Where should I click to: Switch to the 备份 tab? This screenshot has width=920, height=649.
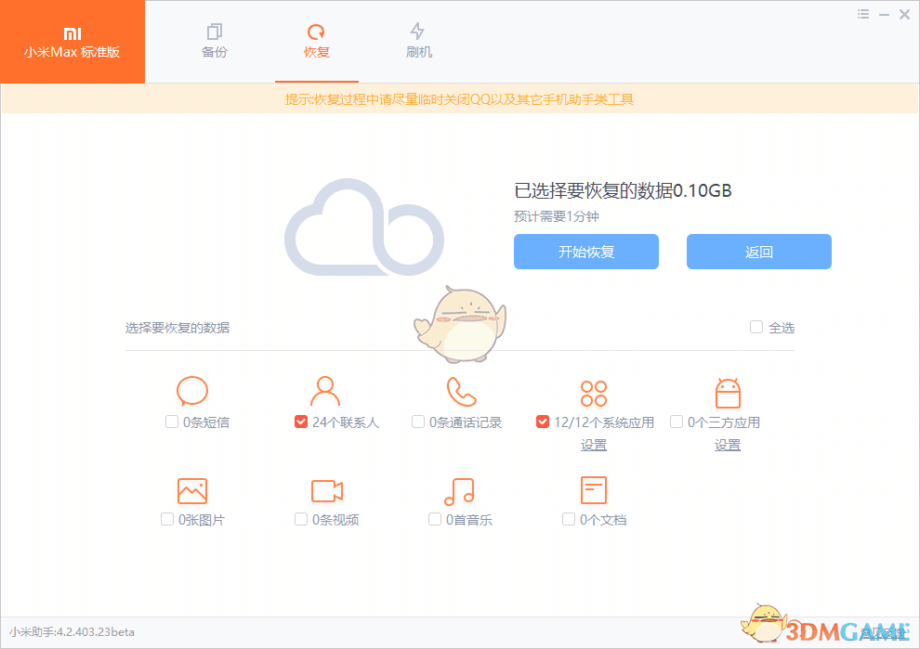[x=214, y=42]
